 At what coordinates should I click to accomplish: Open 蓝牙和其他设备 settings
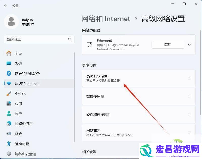[39, 74]
